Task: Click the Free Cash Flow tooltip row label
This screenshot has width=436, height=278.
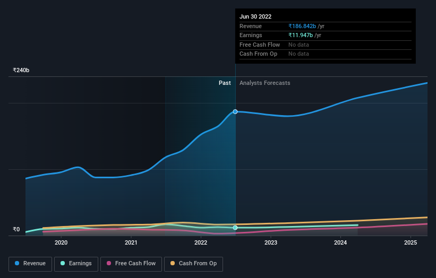Action: pyautogui.click(x=260, y=45)
